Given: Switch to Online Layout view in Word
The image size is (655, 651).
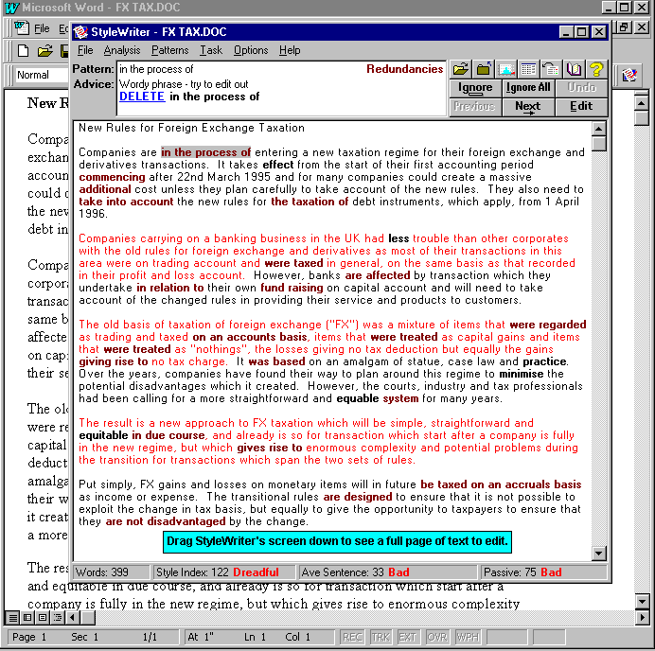Looking at the screenshot, I should (27, 617).
